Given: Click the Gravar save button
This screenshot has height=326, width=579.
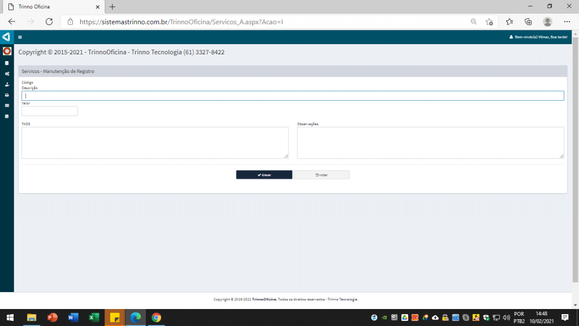Looking at the screenshot, I should pyautogui.click(x=264, y=175).
